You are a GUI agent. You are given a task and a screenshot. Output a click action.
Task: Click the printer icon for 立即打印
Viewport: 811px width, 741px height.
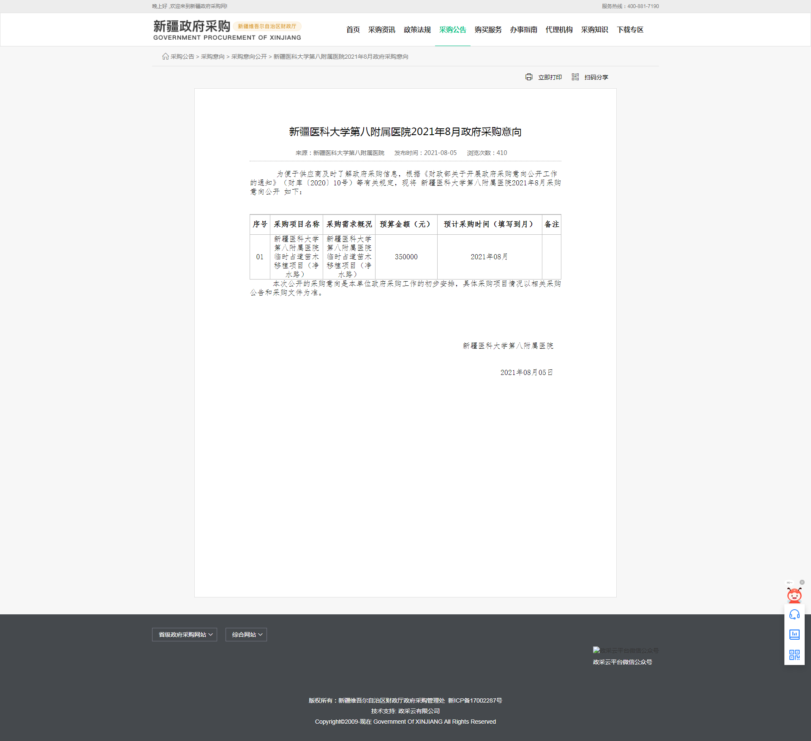pos(529,77)
